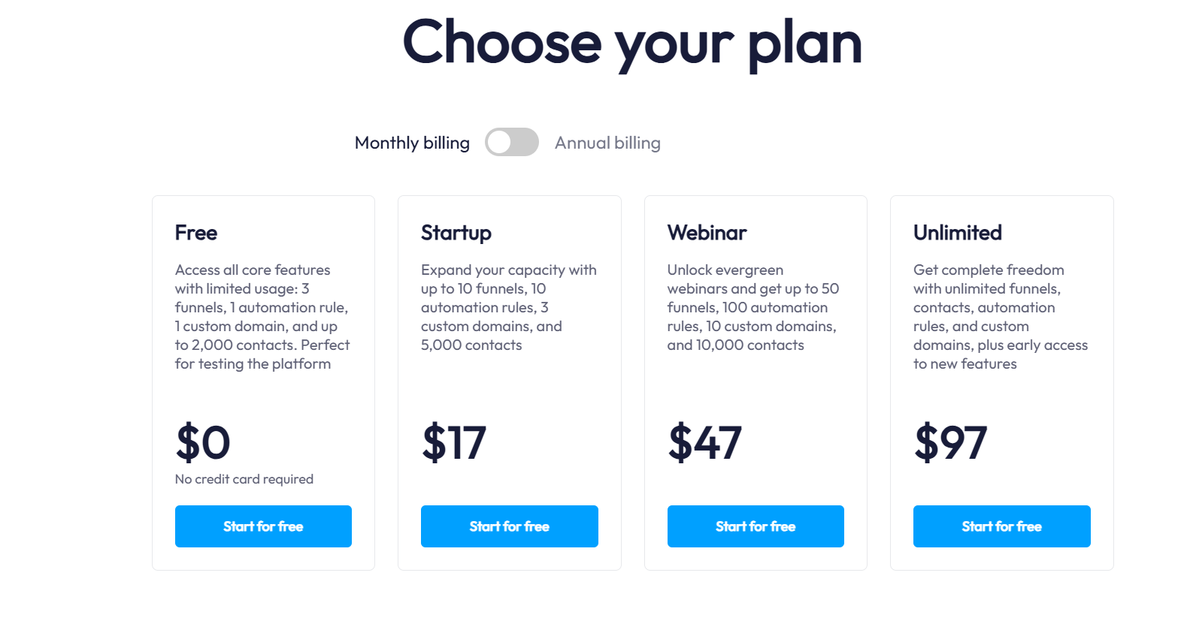Click the "Choose your plan" page title
This screenshot has height=642, width=1181.
[632, 43]
